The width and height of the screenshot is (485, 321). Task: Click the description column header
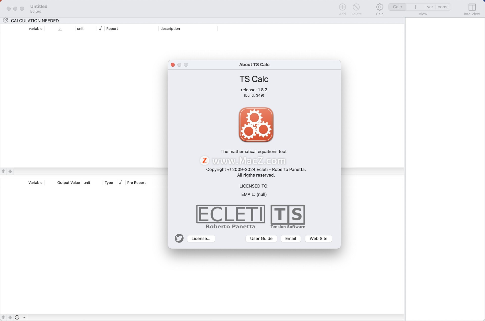pos(170,29)
